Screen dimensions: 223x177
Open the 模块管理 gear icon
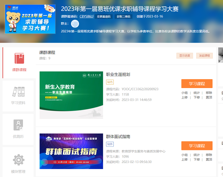(x=18, y=160)
